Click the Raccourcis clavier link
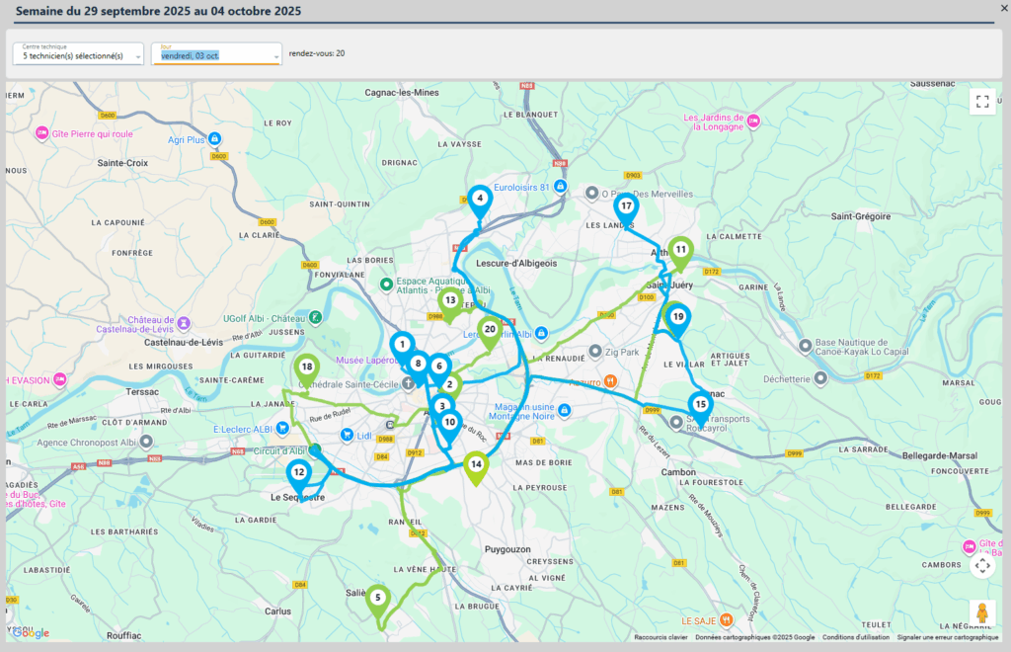Screen dimensions: 1011x652 [x=661, y=637]
